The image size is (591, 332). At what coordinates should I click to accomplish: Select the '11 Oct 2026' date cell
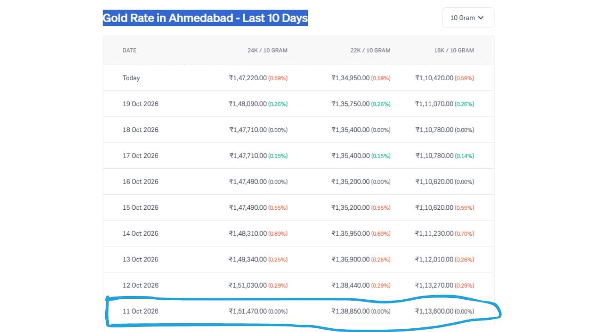[x=140, y=311]
